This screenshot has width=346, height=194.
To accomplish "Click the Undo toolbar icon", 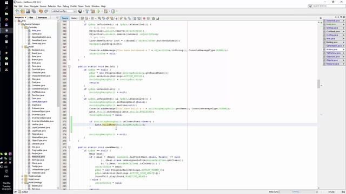I will point(41,11).
